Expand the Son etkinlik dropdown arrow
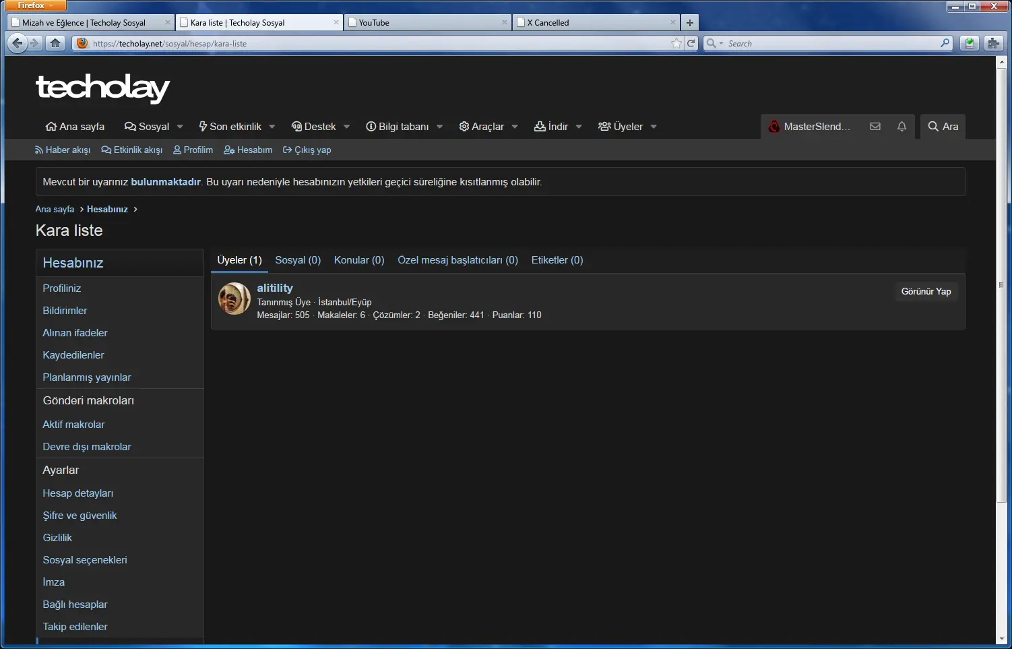The width and height of the screenshot is (1012, 649). pos(272,127)
